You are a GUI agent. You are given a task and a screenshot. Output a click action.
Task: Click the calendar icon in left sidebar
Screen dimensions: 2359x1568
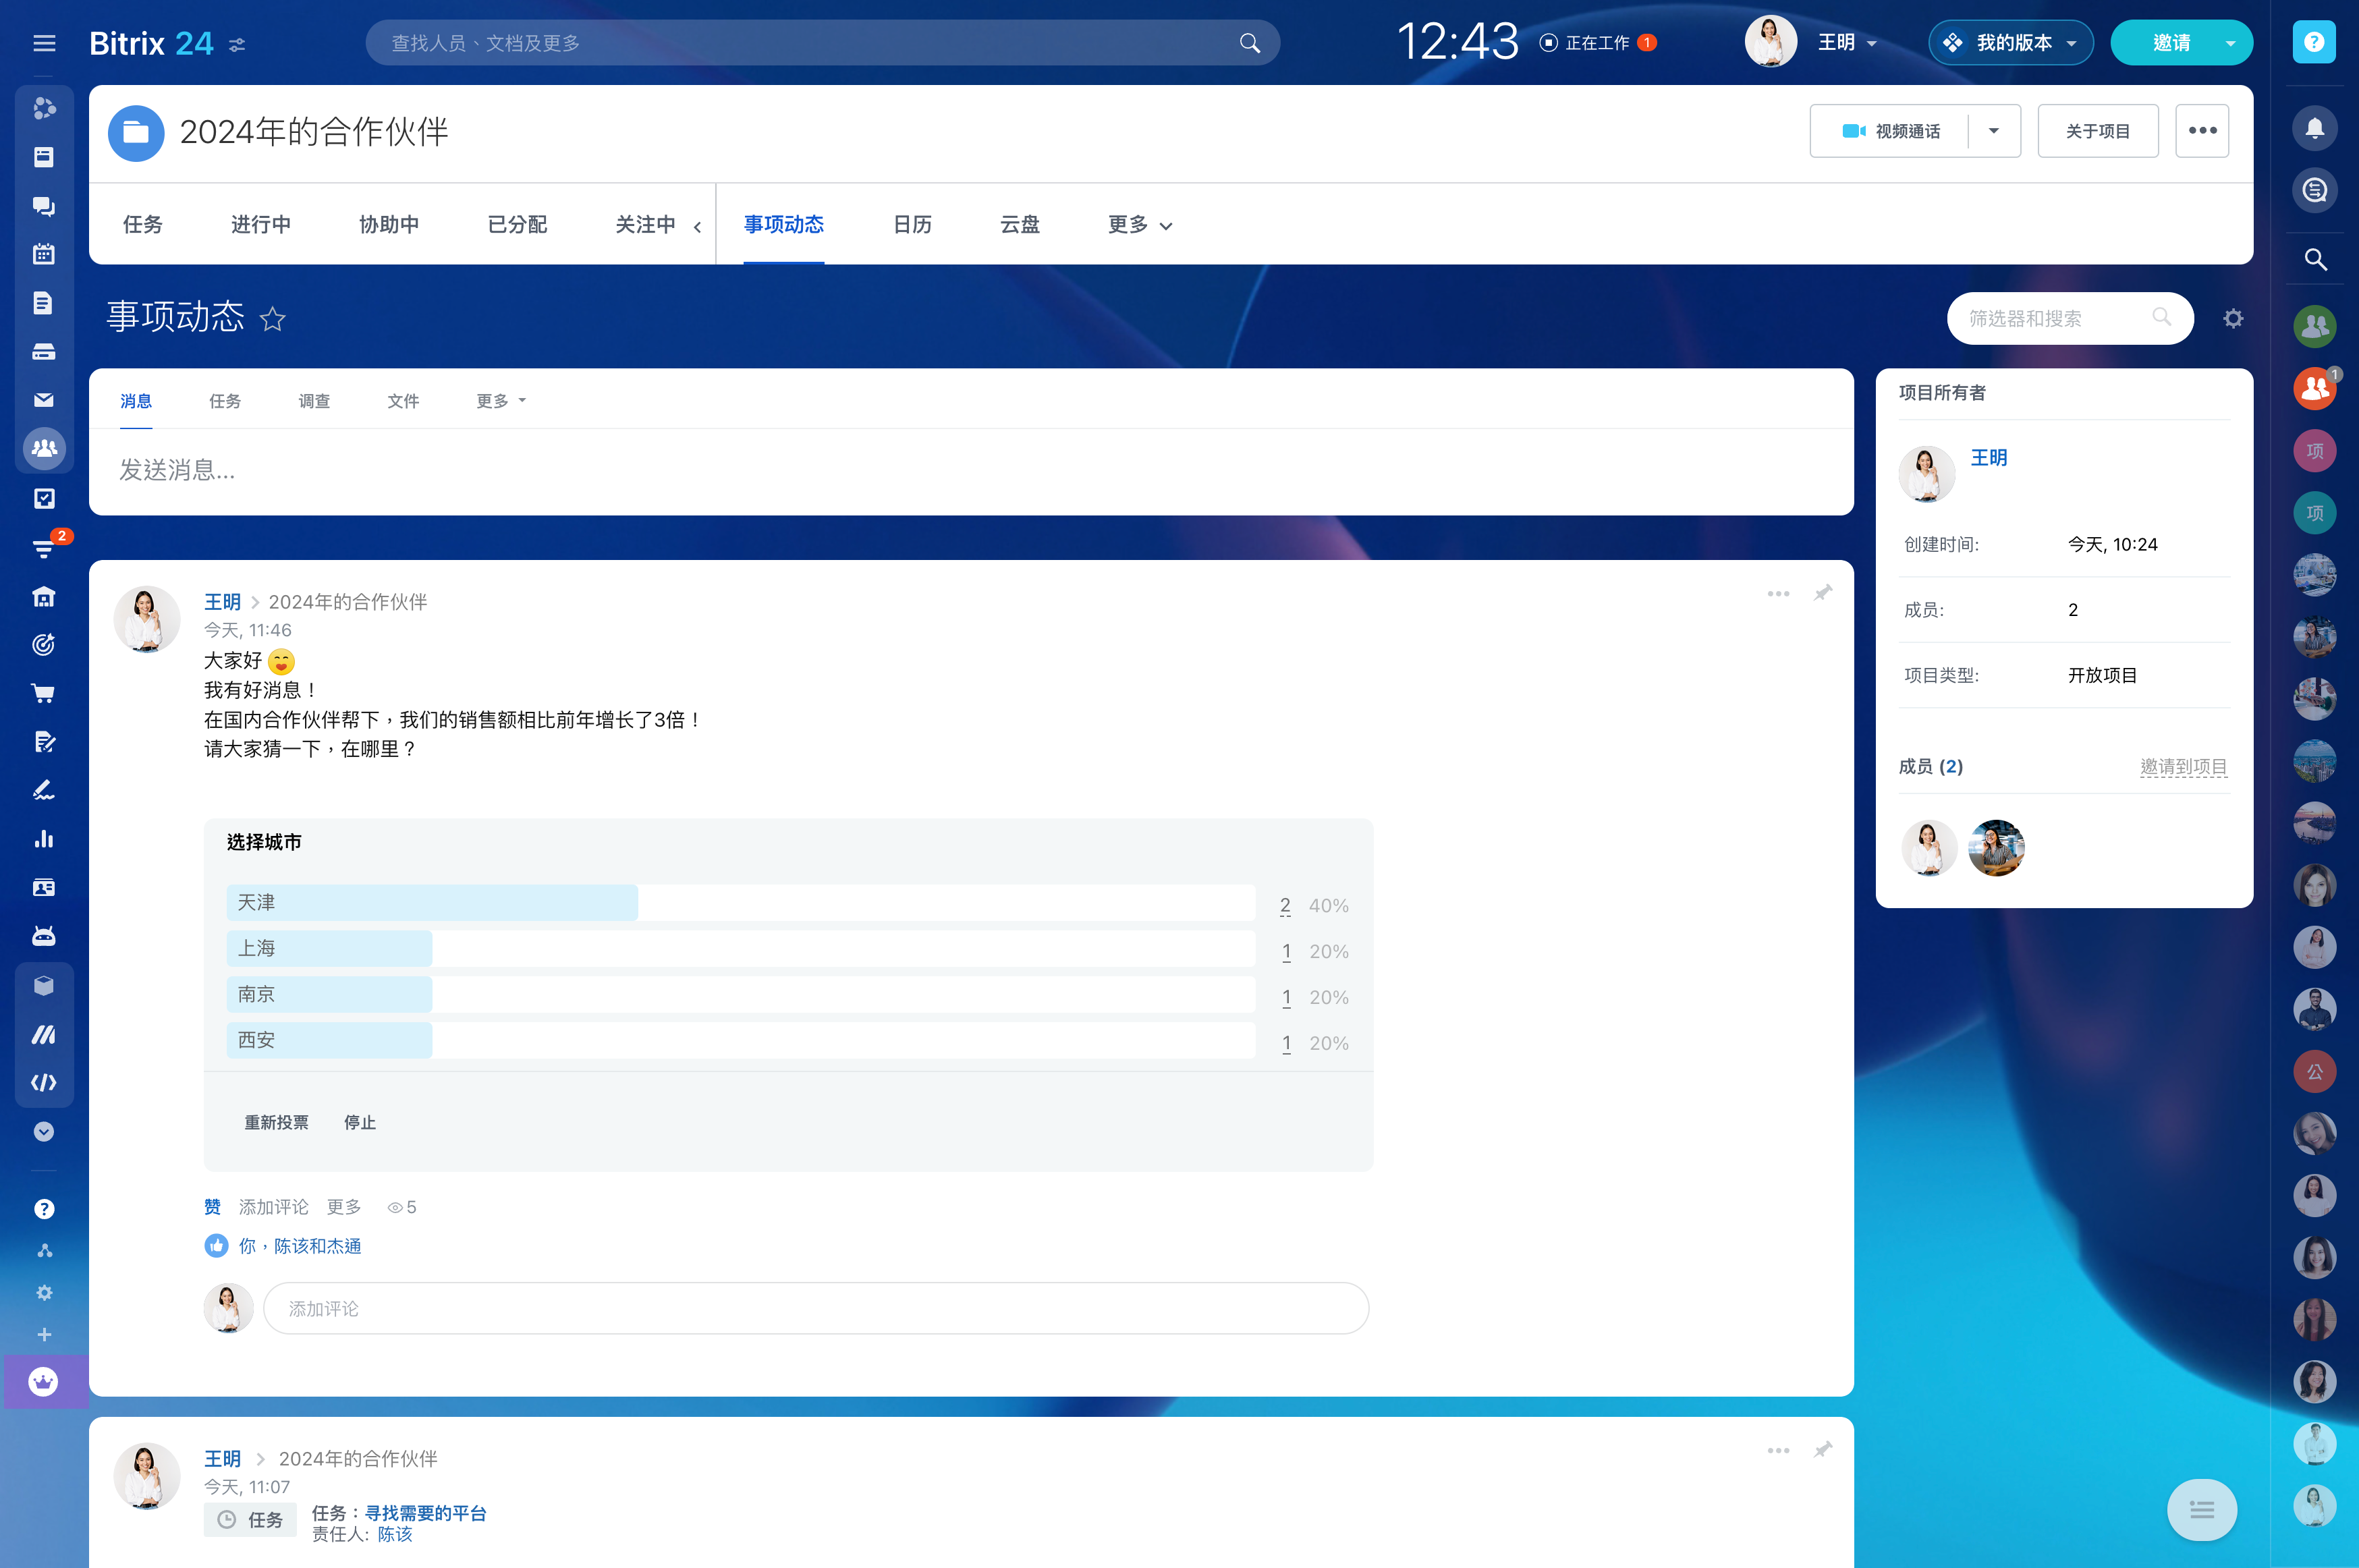44,254
